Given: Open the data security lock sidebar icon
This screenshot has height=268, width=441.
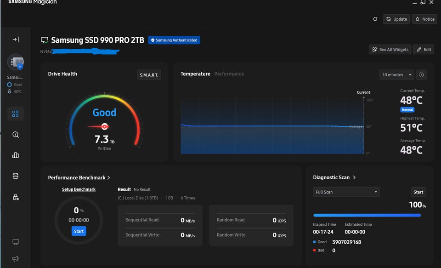Looking at the screenshot, I should tap(16, 197).
